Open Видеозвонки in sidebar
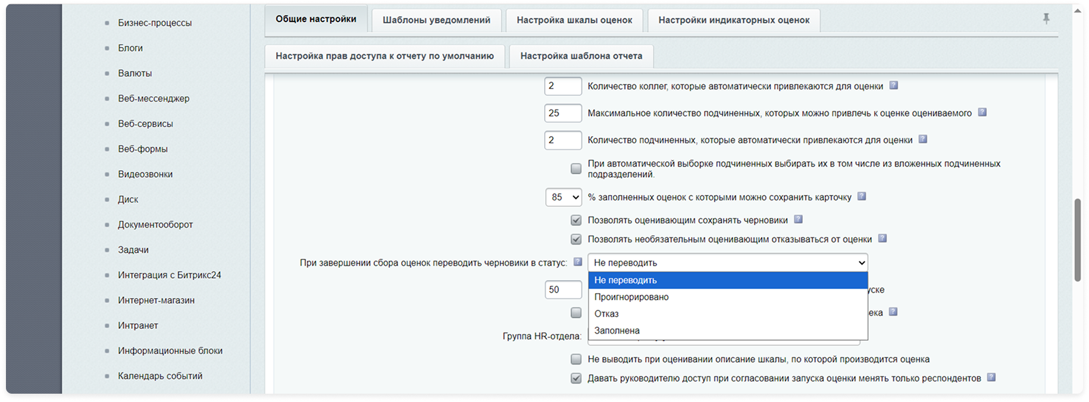The width and height of the screenshot is (1089, 402). point(145,174)
